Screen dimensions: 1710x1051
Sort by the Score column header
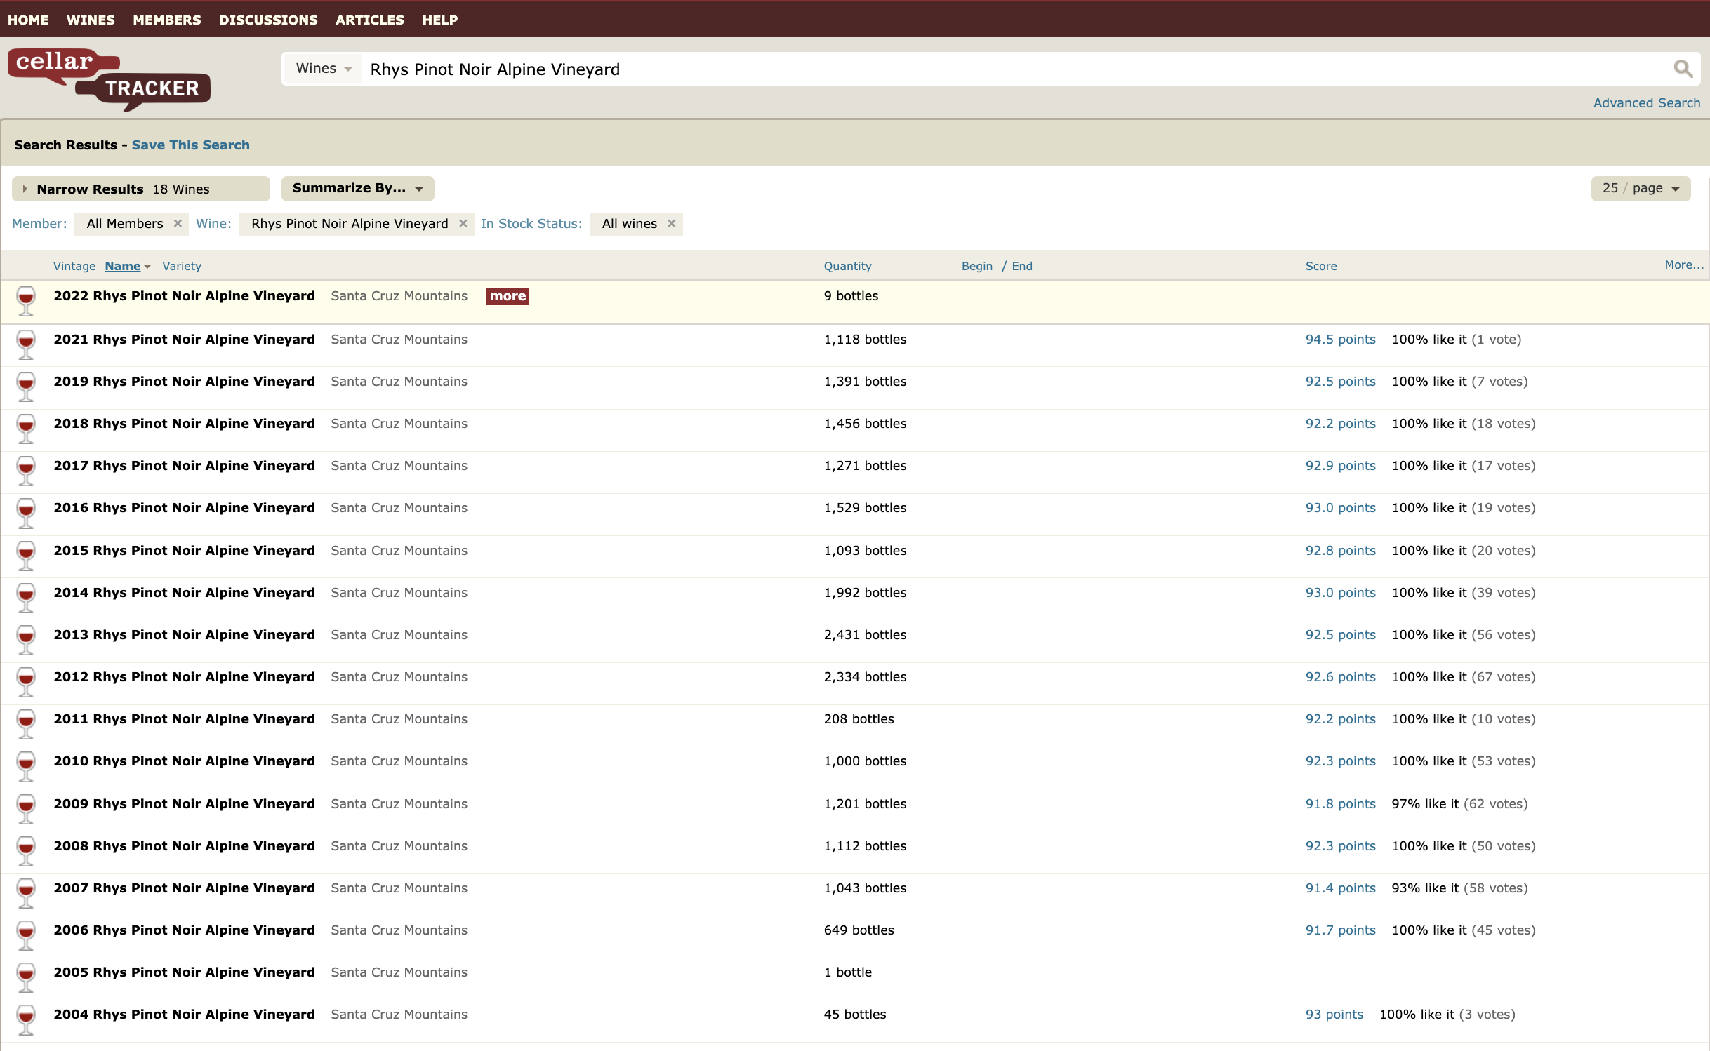point(1321,267)
